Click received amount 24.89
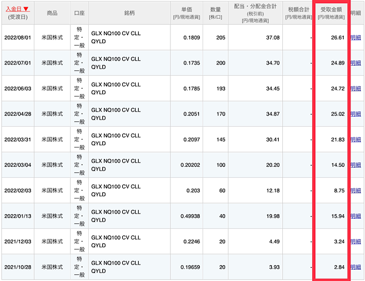This screenshot has width=365, height=281. point(338,63)
